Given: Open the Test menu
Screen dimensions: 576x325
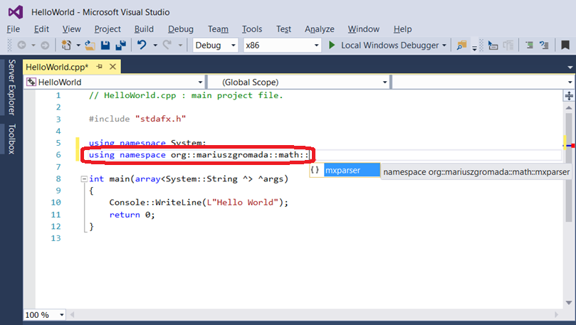Looking at the screenshot, I should (283, 29).
